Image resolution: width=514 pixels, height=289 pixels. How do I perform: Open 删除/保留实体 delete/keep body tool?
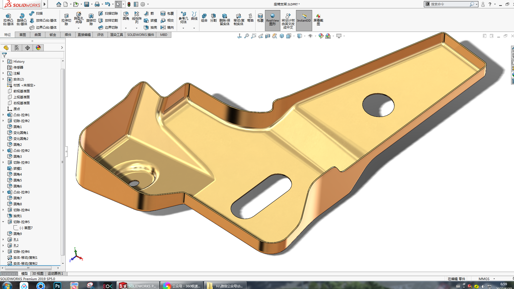[224, 19]
